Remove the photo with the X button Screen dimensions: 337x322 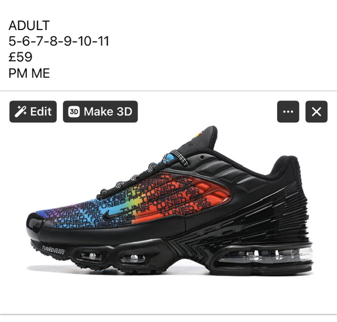[x=316, y=112]
